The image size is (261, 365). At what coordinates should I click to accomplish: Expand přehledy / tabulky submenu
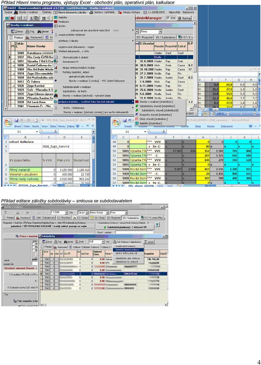94,41
